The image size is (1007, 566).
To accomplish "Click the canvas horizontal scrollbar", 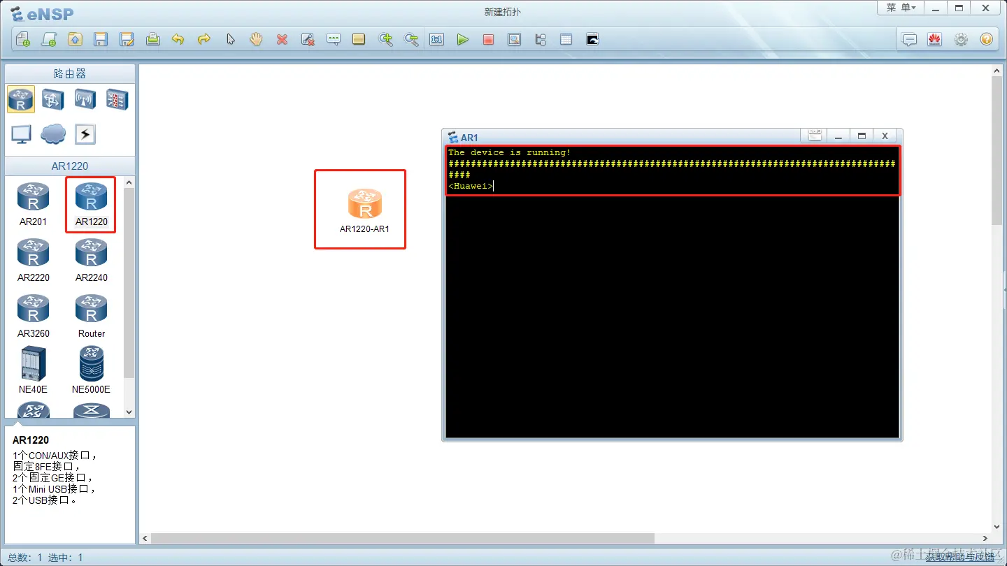I will (x=402, y=539).
